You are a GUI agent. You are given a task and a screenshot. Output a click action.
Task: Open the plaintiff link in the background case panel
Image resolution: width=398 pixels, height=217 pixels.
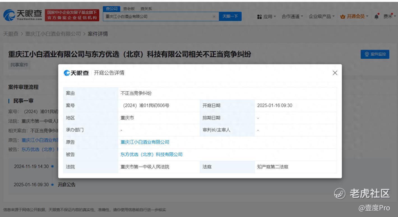(40, 140)
